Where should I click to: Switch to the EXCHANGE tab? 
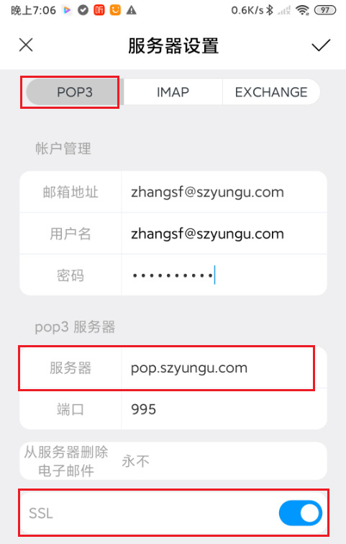(x=271, y=92)
